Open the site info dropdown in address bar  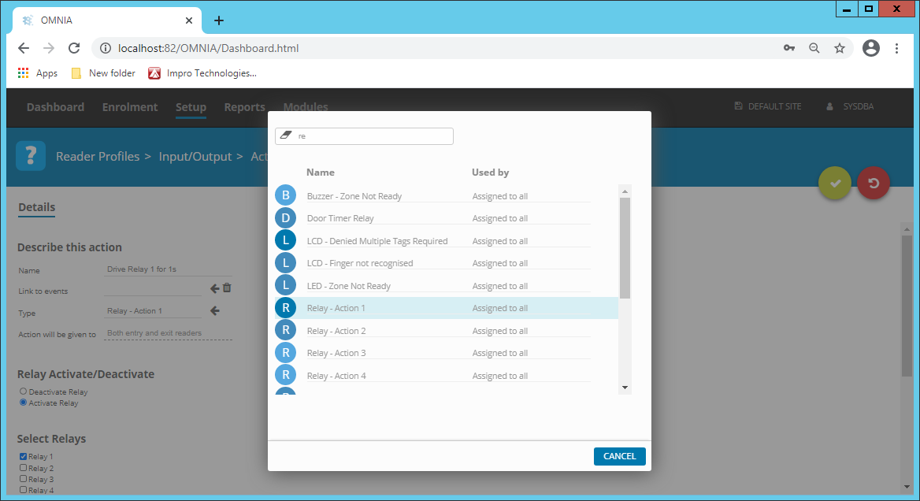106,48
